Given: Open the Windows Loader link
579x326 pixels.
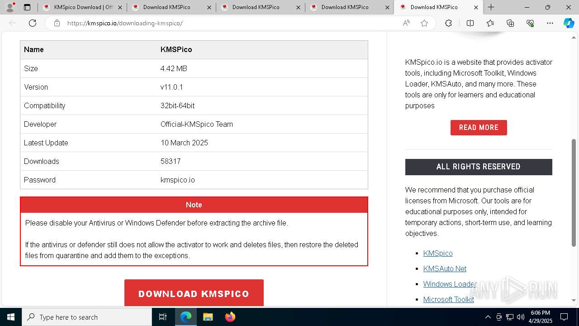Looking at the screenshot, I should click(450, 284).
